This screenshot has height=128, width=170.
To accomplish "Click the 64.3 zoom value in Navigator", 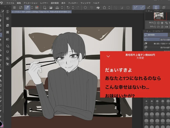I will (x=151, y=23).
